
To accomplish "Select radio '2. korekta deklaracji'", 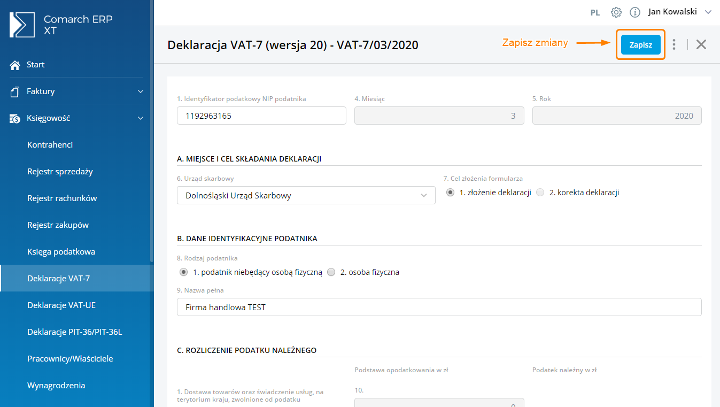I will [x=540, y=193].
